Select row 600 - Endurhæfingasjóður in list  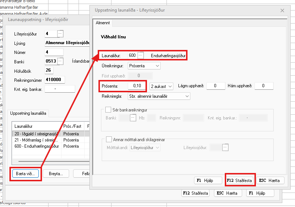(x=36, y=146)
